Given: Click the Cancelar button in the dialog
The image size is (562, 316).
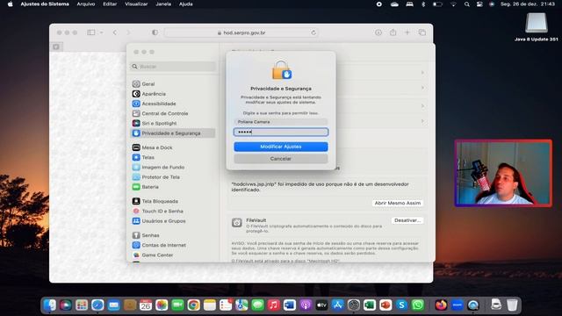Looking at the screenshot, I should click(281, 158).
